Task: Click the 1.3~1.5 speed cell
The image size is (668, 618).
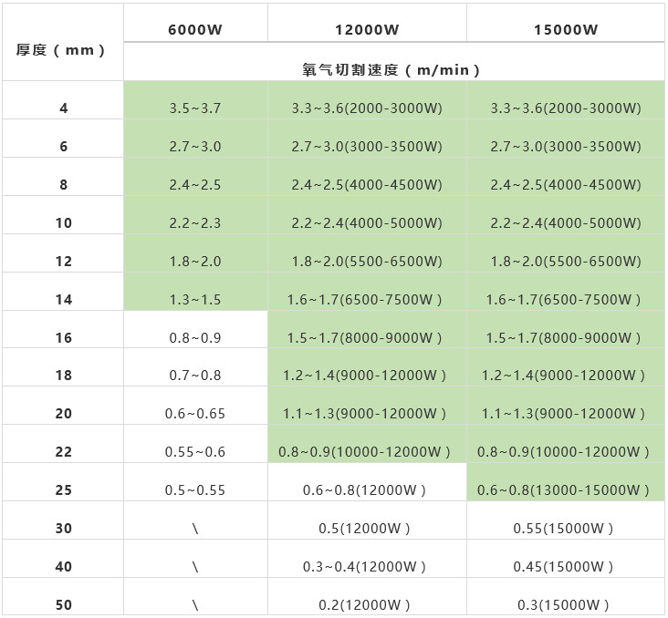Action: pos(195,300)
